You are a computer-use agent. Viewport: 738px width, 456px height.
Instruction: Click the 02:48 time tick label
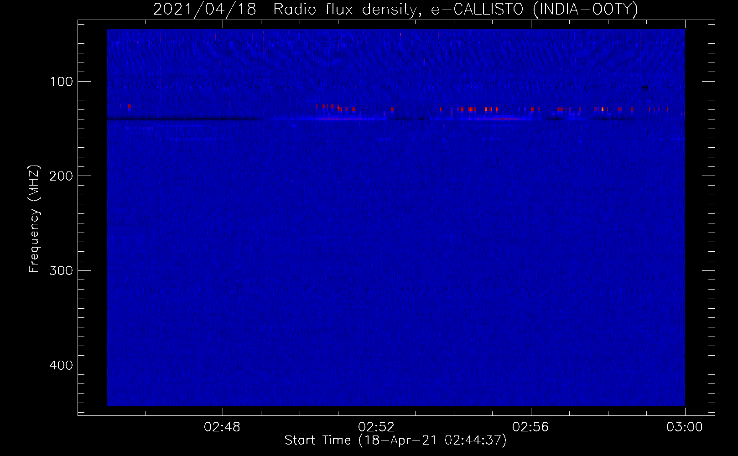pos(222,427)
